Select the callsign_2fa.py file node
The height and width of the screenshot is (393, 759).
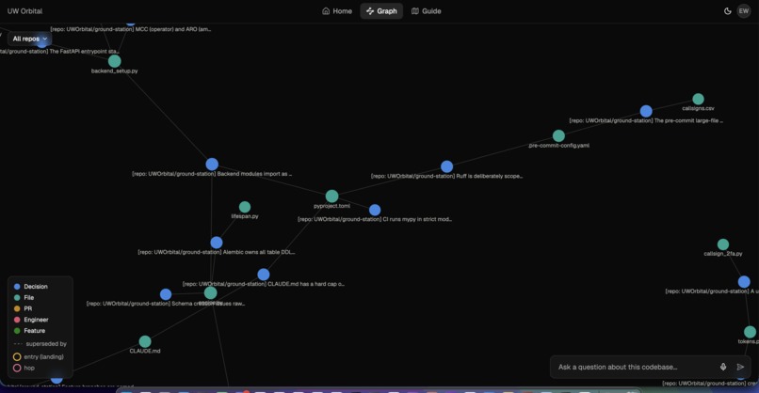point(722,244)
